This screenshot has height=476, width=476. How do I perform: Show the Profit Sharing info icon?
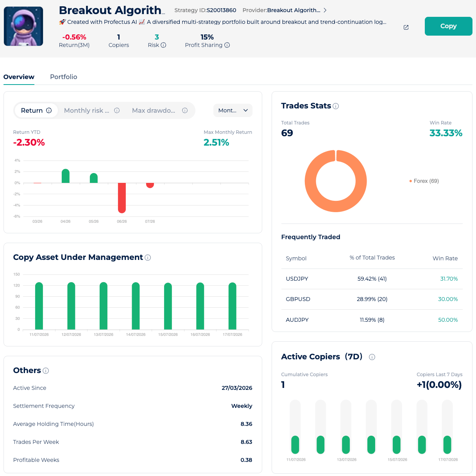(227, 45)
